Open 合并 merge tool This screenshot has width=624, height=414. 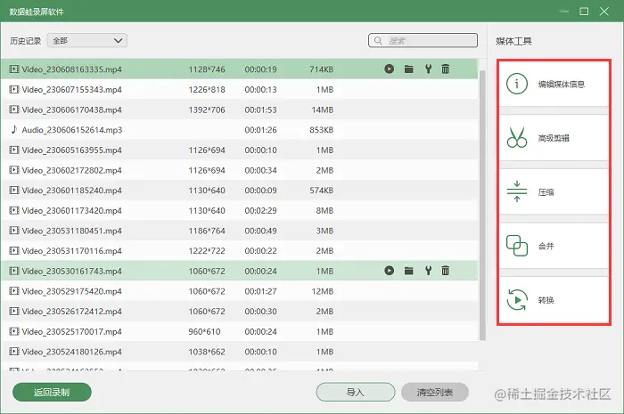(554, 246)
